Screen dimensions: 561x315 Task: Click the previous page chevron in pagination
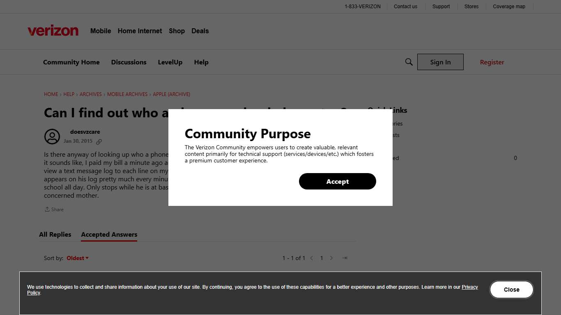(311, 258)
